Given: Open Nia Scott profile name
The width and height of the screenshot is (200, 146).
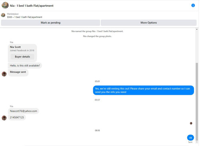Looking at the screenshot, I should 15,47.
